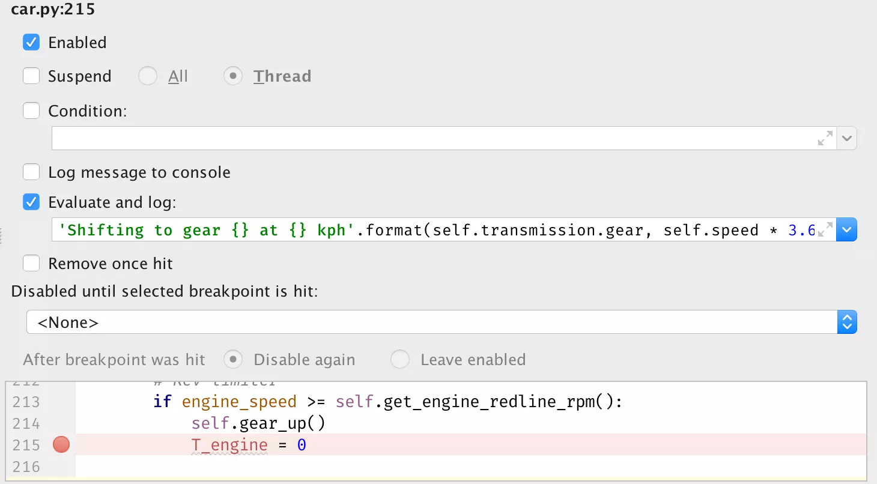Open the <None> breakpoint selection dropdown
Viewport: 877px width, 484px height.
[x=847, y=322]
